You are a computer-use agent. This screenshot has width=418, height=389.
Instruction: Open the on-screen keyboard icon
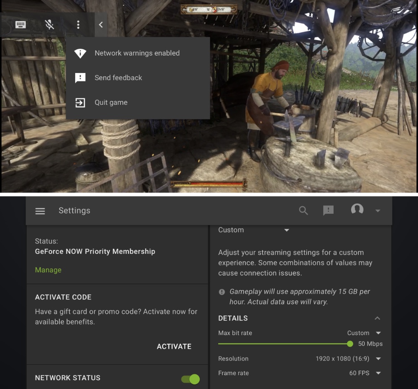coord(20,25)
